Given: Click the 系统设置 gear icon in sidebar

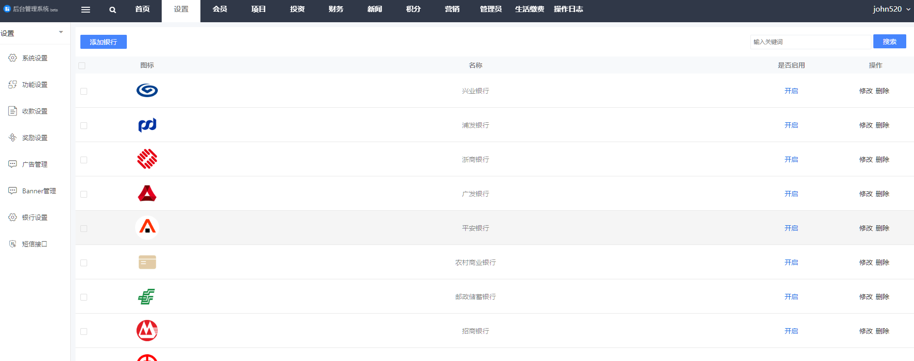Looking at the screenshot, I should click(x=13, y=58).
